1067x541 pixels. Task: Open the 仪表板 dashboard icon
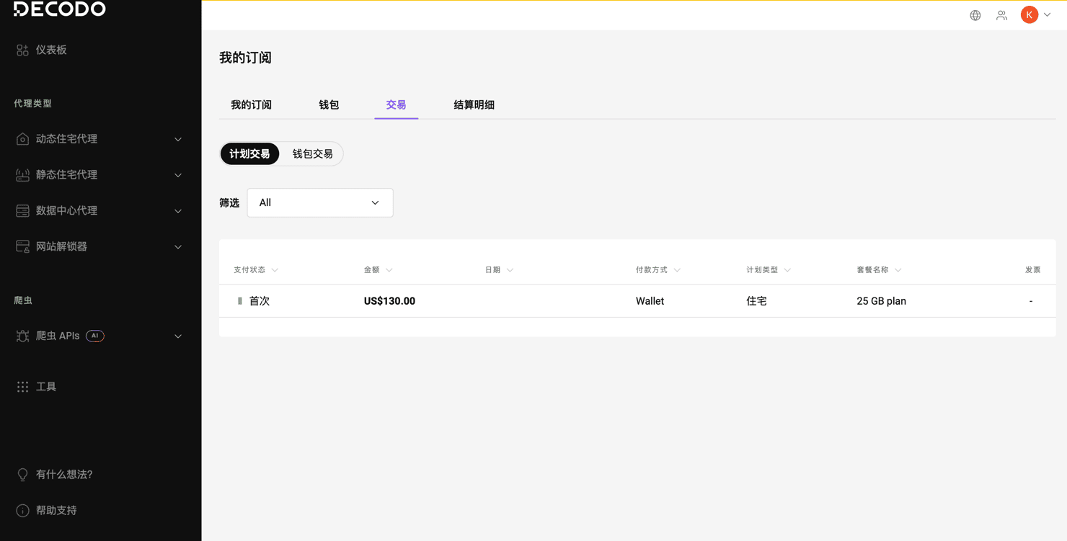(22, 50)
